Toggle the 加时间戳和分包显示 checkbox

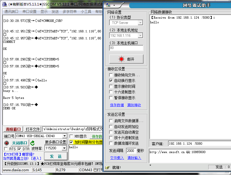[x=71, y=142]
